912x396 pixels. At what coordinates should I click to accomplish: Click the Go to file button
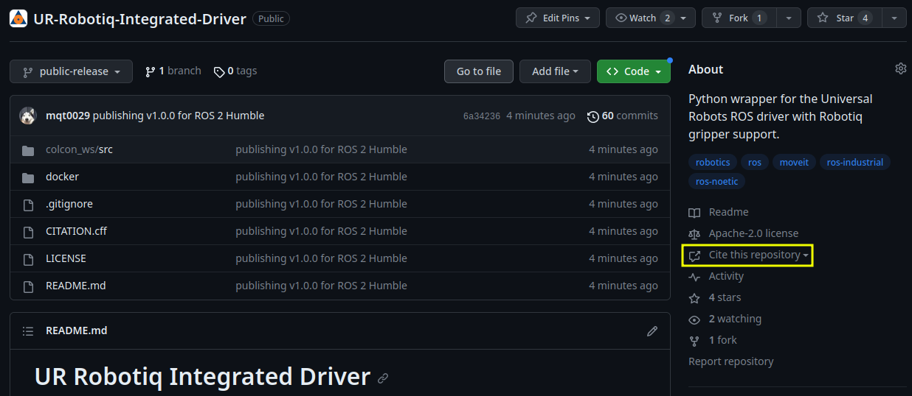click(x=479, y=71)
